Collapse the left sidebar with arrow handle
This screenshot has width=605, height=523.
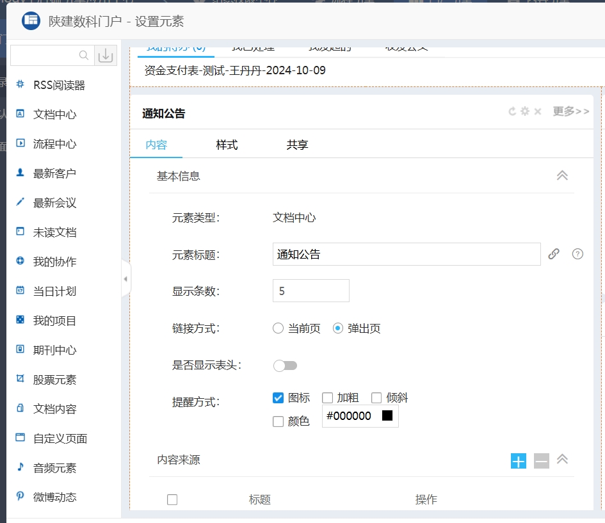[x=125, y=279]
